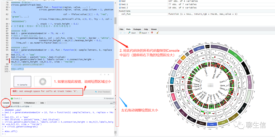Click '77 obs. of 7 variables' value
275x137 pixels.
(182, 4)
